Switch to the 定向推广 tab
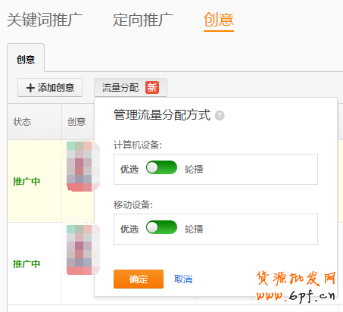This screenshot has height=312, width=343. point(143,20)
